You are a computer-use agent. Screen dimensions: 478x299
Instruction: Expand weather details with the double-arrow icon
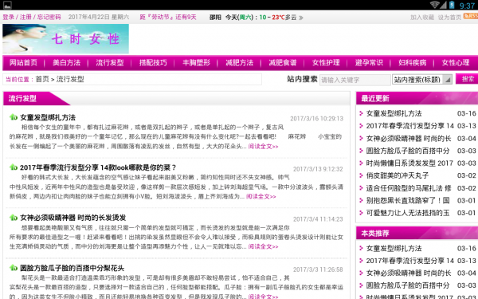click(x=301, y=18)
